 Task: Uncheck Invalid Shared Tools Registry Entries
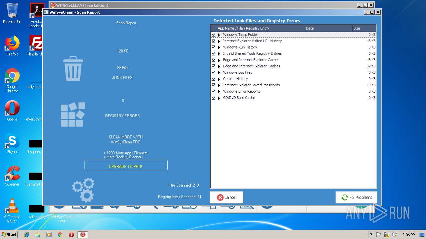tap(214, 53)
